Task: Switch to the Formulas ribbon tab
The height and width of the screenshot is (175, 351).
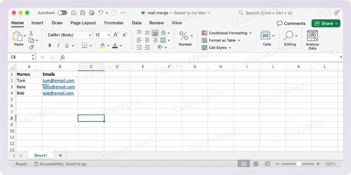Action: click(x=114, y=23)
